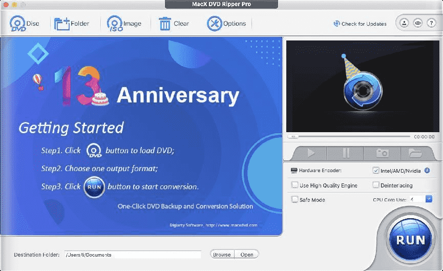
Task: Pause the preview playback
Action: pyautogui.click(x=346, y=153)
